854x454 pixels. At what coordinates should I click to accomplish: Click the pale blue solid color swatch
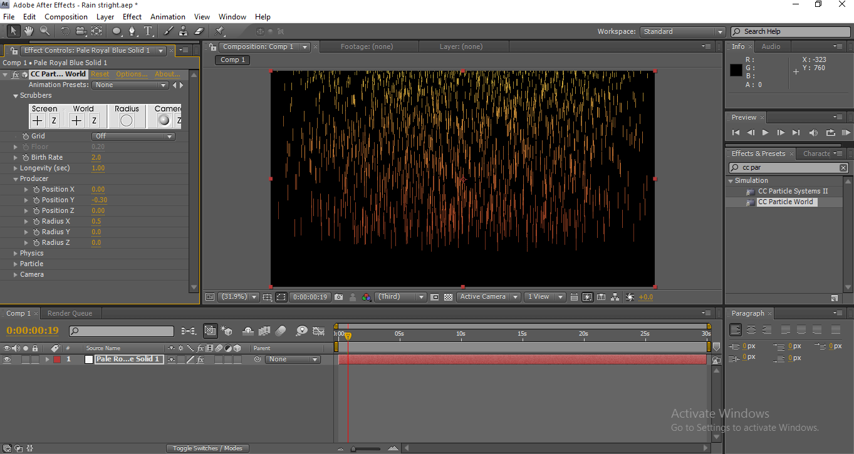tap(89, 359)
